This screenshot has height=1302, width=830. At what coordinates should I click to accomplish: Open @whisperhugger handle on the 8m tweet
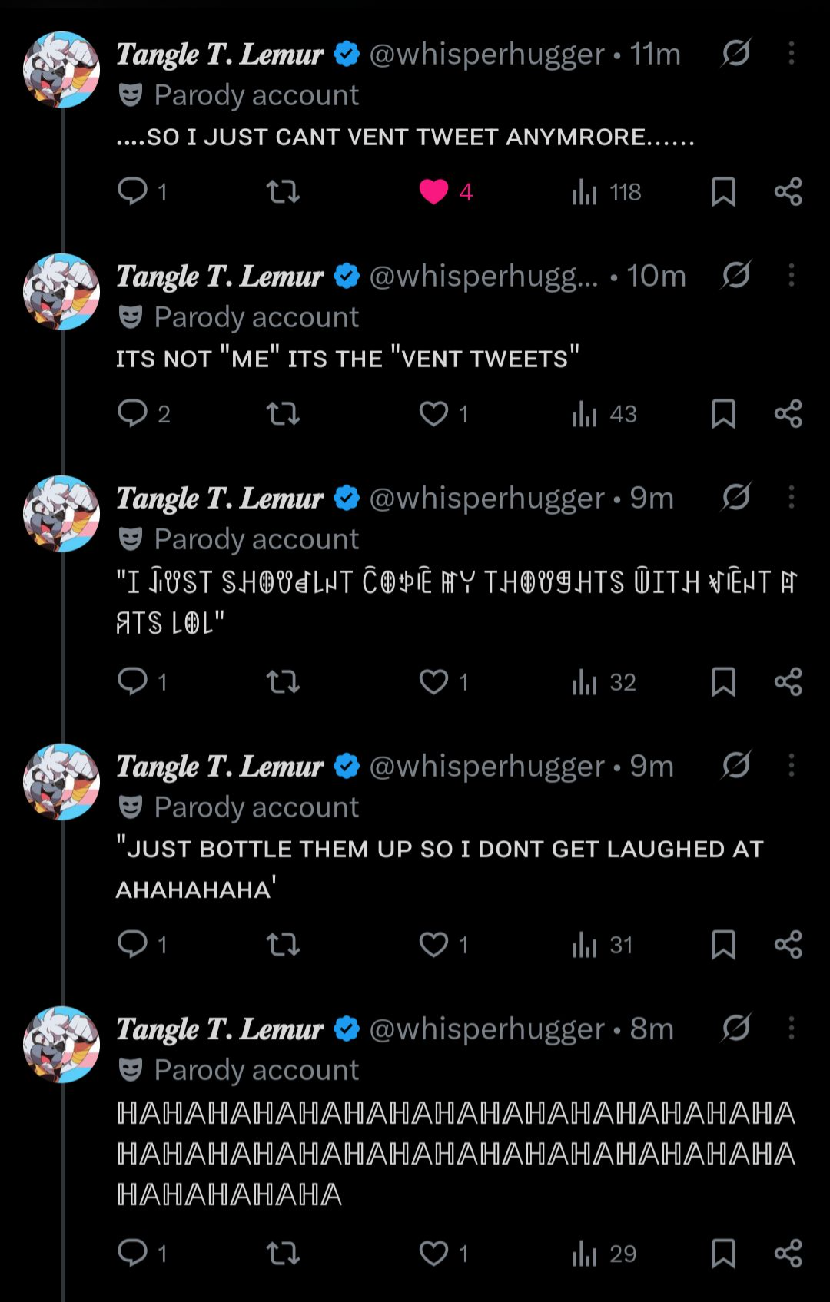pos(487,1029)
